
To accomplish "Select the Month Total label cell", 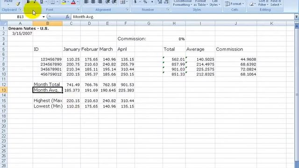I will tap(48, 84).
